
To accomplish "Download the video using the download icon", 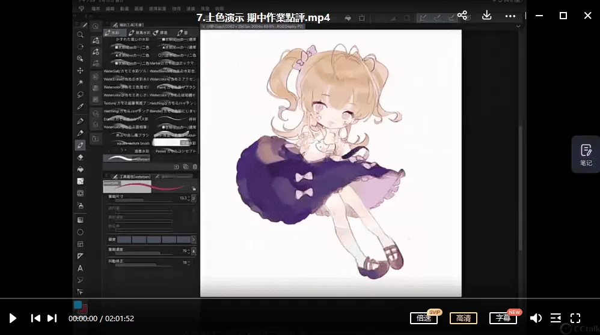I will 487,16.
